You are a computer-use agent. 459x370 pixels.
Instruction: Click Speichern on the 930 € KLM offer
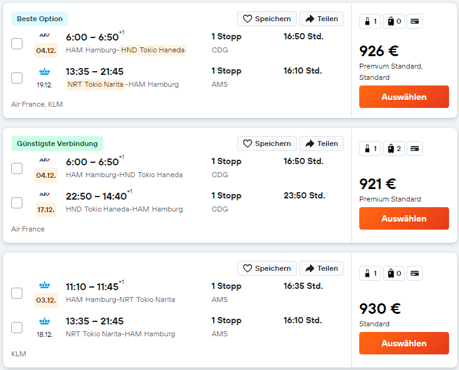[x=267, y=268]
